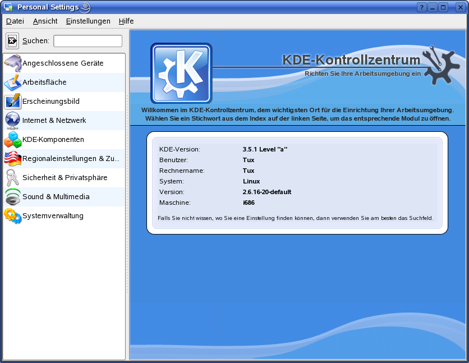Select KDE-Komponenten category label
Viewport: 469px width, 363px height.
[53, 140]
